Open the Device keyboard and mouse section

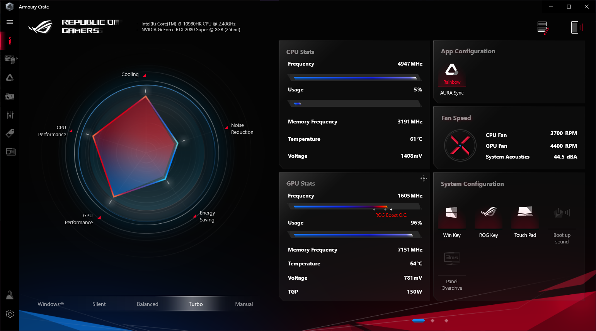[10, 59]
